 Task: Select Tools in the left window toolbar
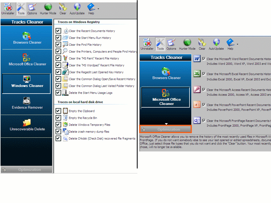(21, 9)
